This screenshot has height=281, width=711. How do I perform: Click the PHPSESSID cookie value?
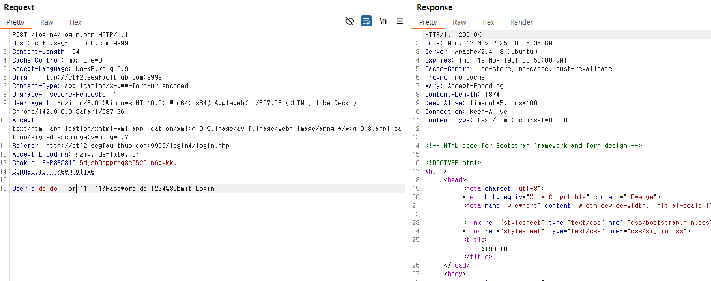tap(127, 163)
